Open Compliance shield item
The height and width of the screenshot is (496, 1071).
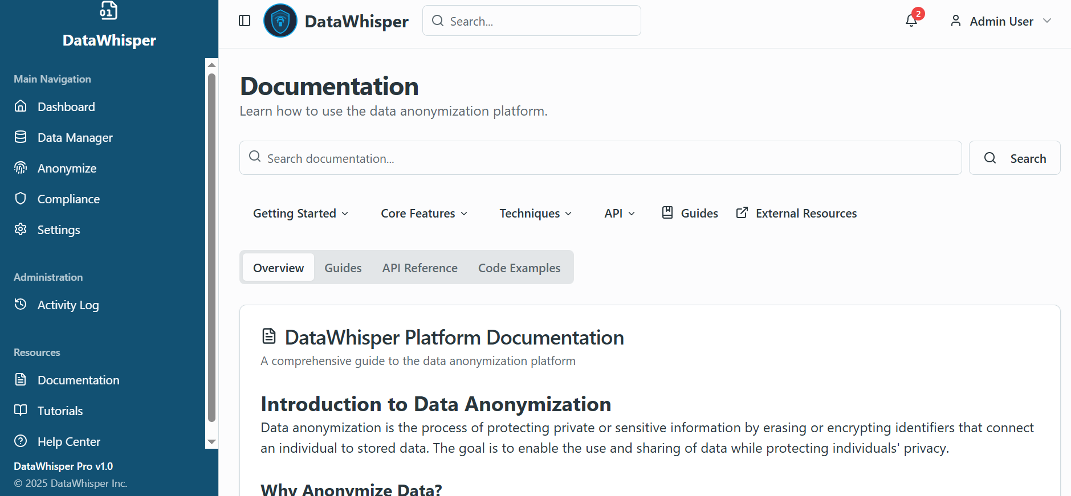tap(68, 199)
